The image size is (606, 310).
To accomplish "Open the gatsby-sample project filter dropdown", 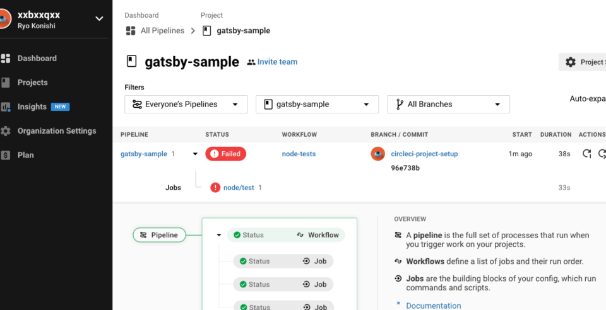I will pyautogui.click(x=317, y=104).
